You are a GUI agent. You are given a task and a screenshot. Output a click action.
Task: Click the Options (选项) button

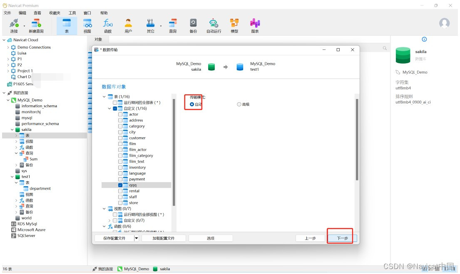(x=211, y=238)
